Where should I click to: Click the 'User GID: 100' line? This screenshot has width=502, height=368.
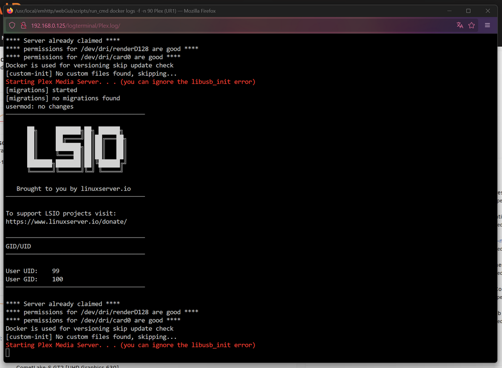pyautogui.click(x=34, y=279)
